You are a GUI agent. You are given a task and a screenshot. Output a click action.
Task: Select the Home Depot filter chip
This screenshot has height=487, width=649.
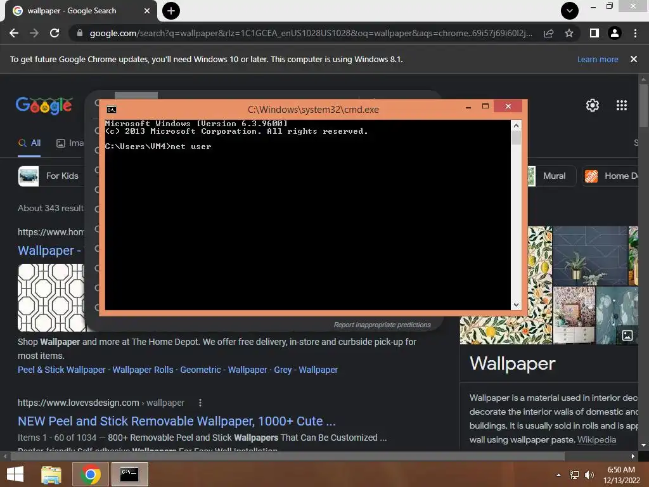click(610, 176)
